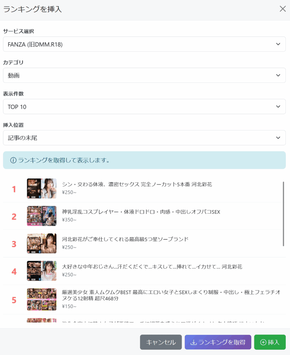Viewport: 290px width, 355px height.
Task: Click the キャンセル button
Action: (x=161, y=342)
